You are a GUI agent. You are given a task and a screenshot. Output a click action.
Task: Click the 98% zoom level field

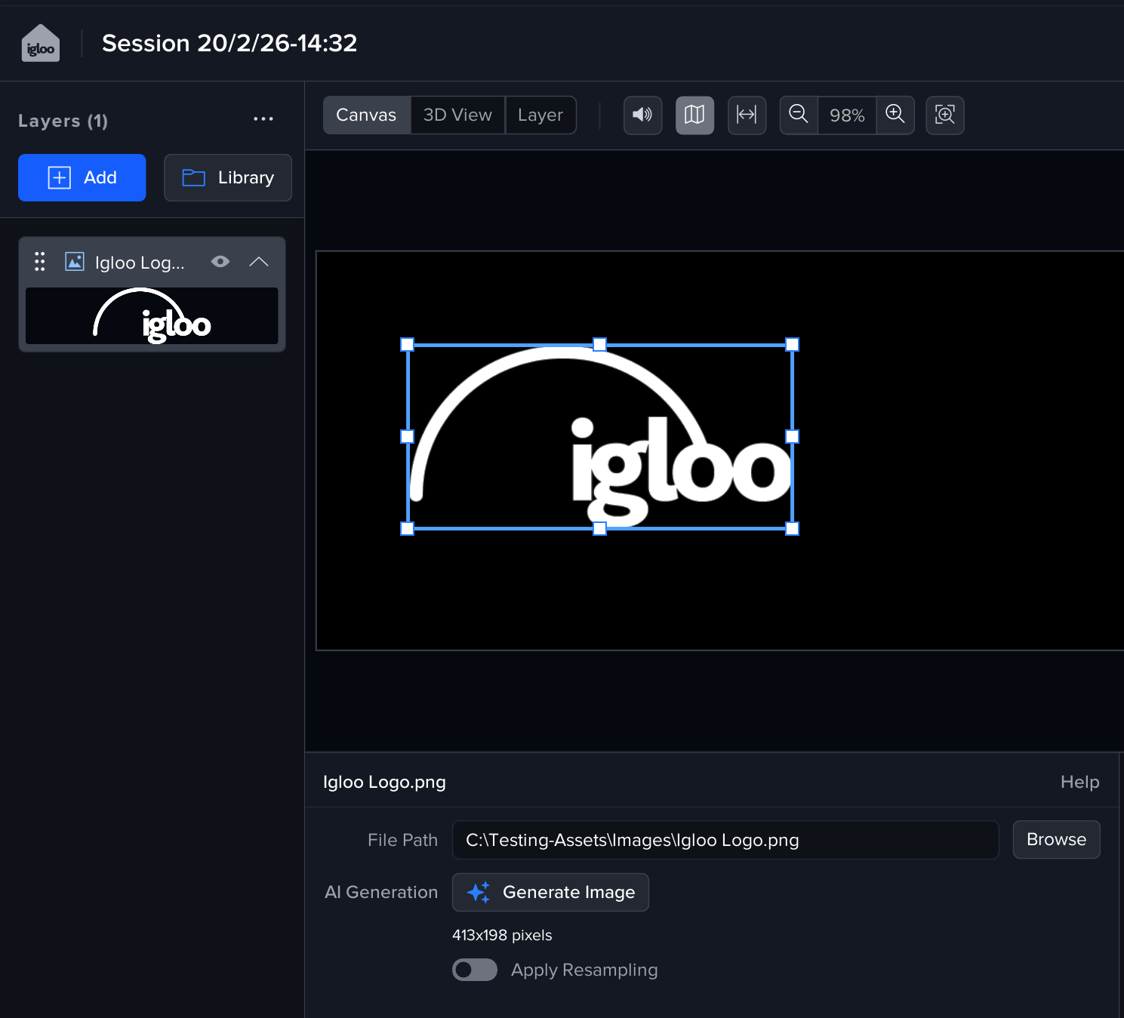coord(847,115)
